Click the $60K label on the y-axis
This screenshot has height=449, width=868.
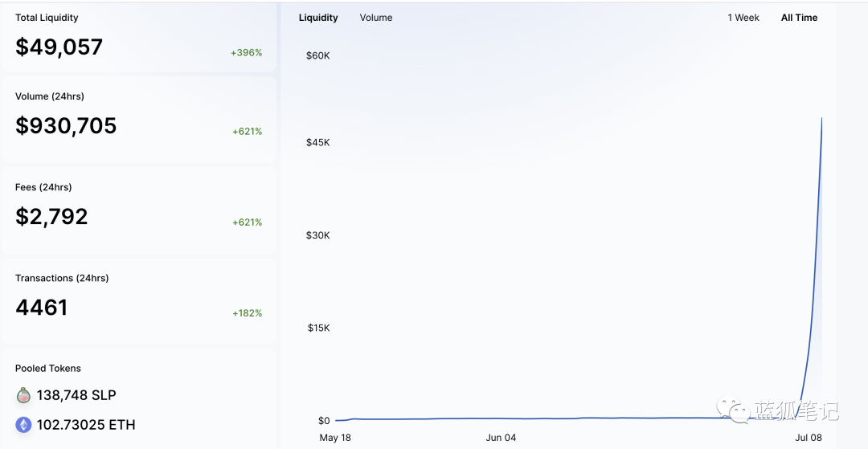[317, 55]
